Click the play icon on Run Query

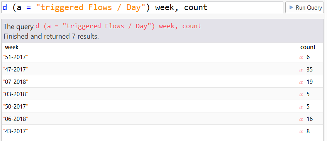291,8
